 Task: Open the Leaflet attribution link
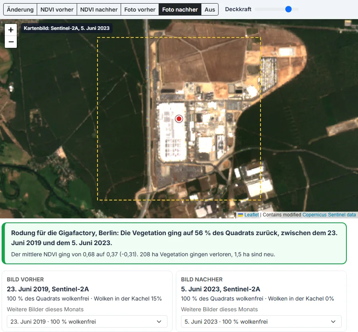[252, 215]
